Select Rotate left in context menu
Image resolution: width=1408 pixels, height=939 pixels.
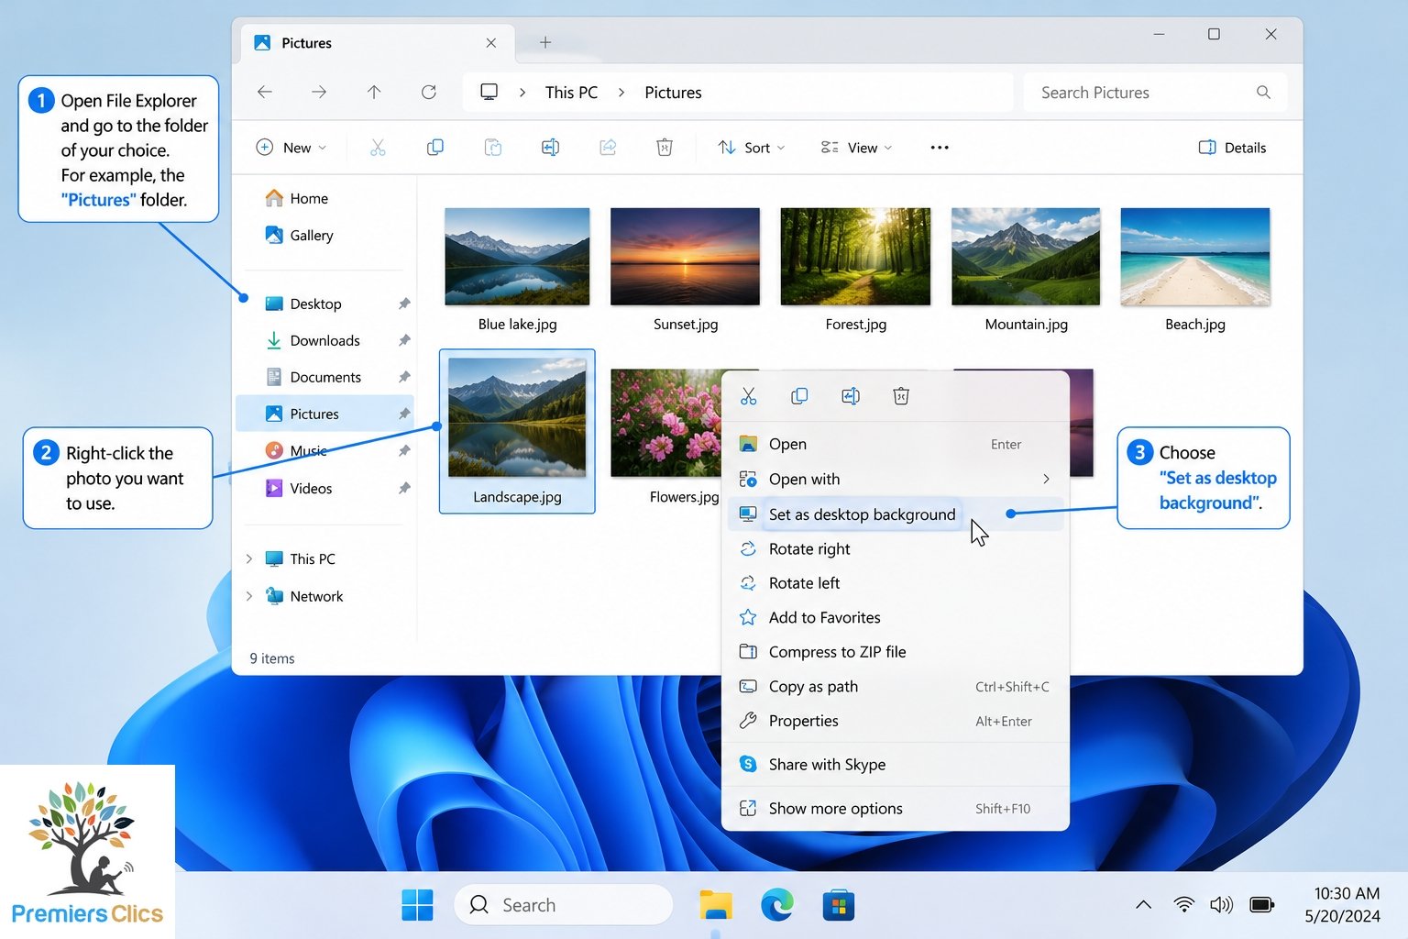coord(896,583)
